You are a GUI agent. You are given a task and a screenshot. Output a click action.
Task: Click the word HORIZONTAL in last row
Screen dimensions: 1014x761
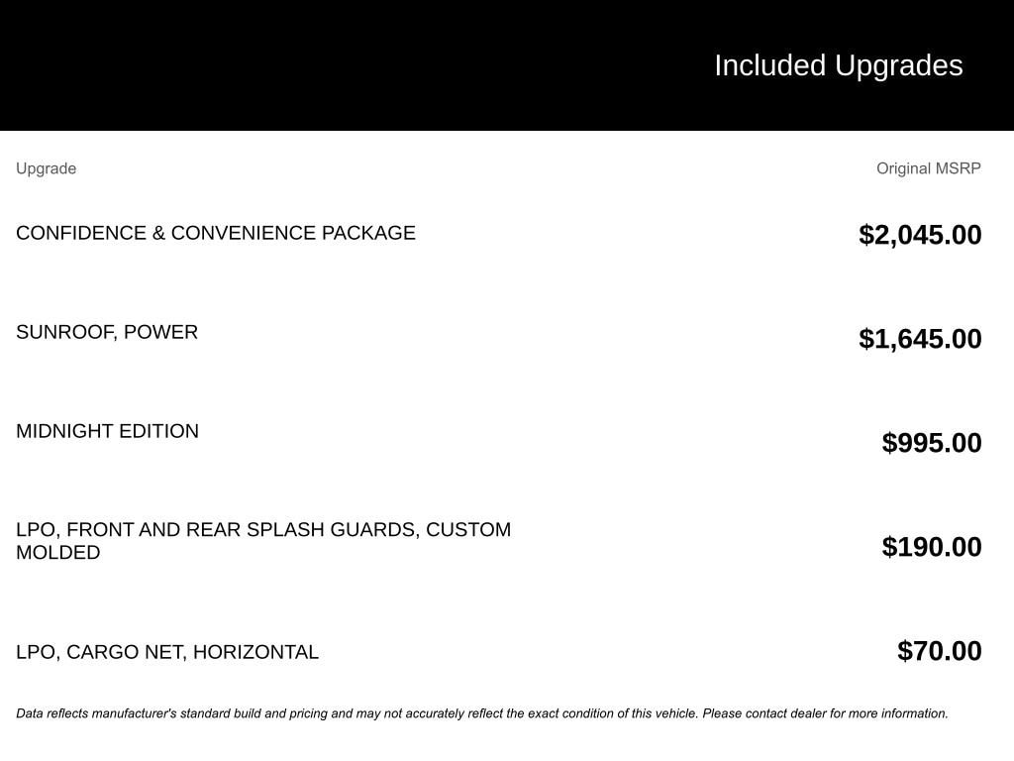[255, 652]
